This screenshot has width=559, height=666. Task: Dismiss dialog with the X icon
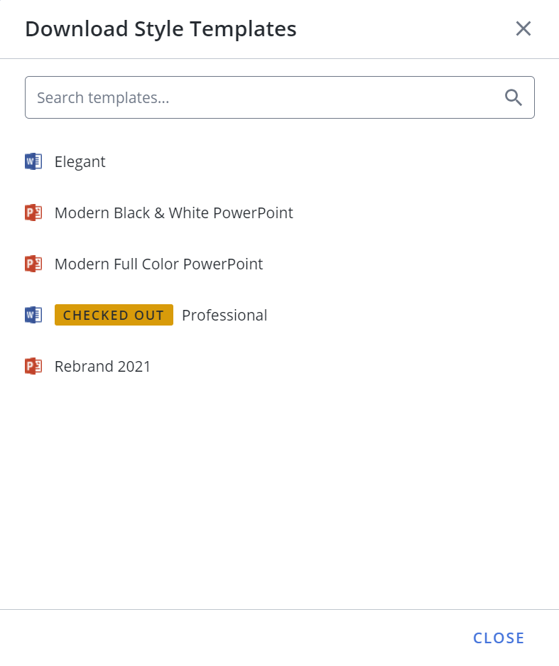523,29
